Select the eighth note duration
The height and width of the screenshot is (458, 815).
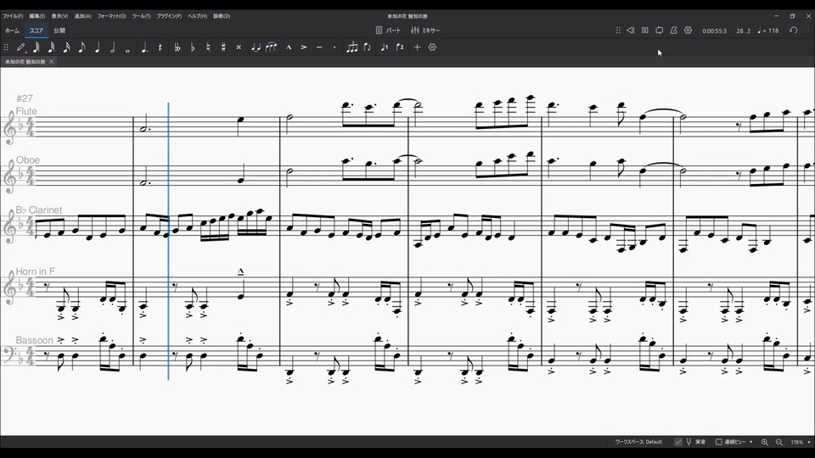coord(81,47)
